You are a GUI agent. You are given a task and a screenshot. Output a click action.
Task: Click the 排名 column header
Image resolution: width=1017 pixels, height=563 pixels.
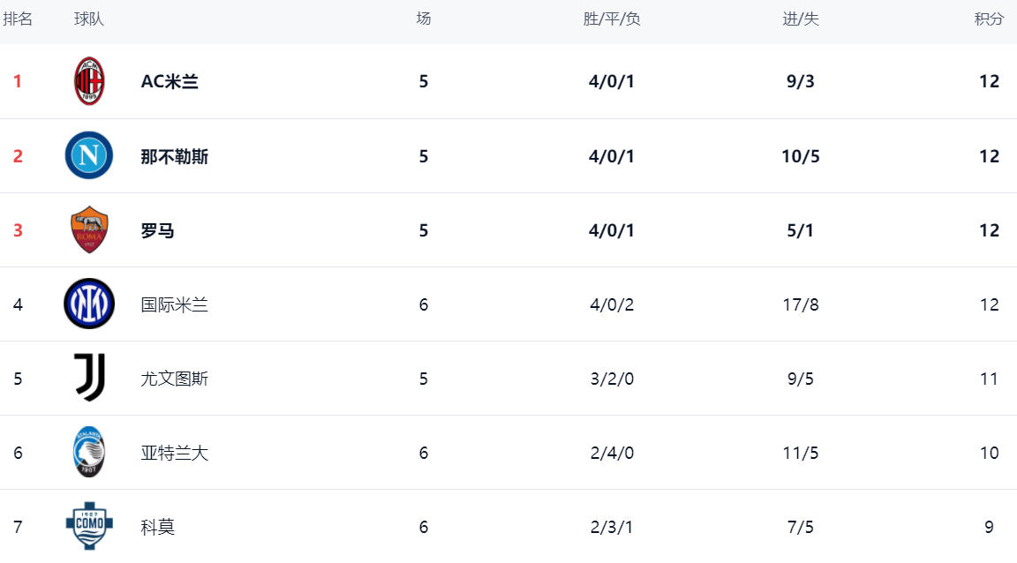click(x=18, y=19)
